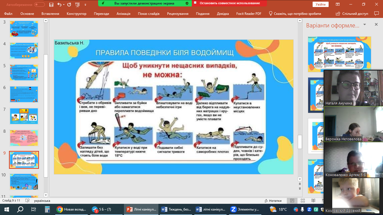Screen dimensions: 383x215
Task: Click the spell check icon in status bar
Action: tap(27, 201)
